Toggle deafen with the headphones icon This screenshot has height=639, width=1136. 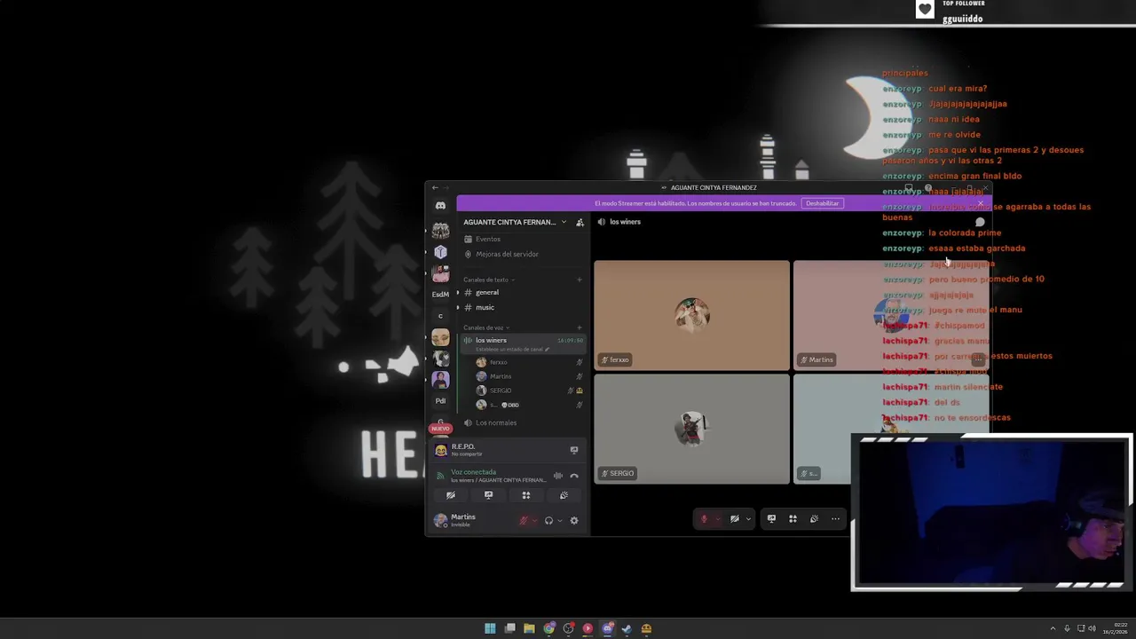[548, 521]
